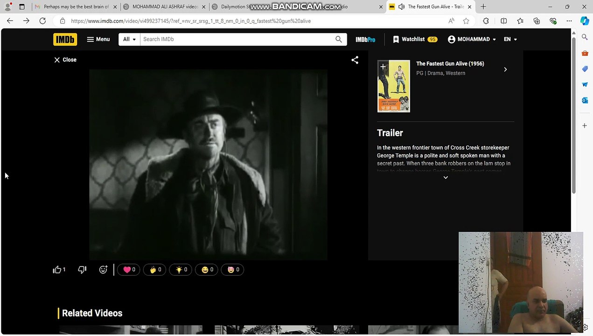The image size is (593, 336).
Task: Open Collections
Action: pyautogui.click(x=537, y=21)
